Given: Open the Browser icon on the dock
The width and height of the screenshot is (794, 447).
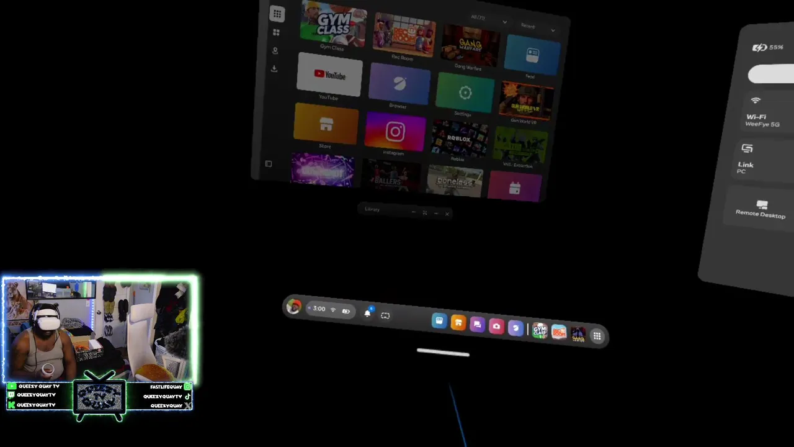Looking at the screenshot, I should [515, 328].
